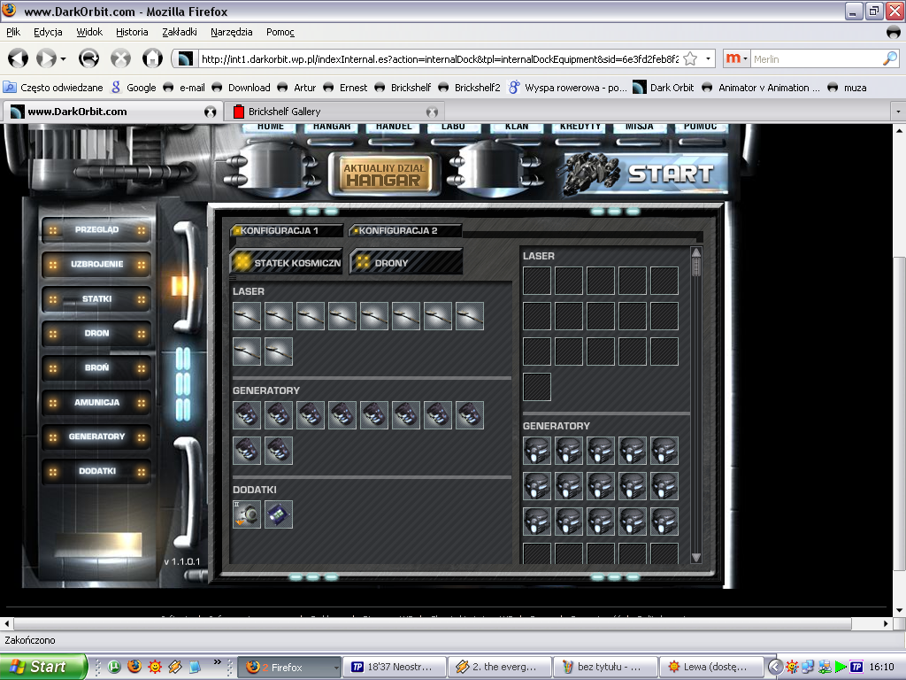Bookmark page with the star icon
This screenshot has height=680, width=906.
click(x=689, y=58)
